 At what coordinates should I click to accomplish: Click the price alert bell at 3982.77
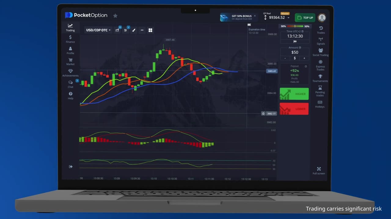tap(263, 113)
